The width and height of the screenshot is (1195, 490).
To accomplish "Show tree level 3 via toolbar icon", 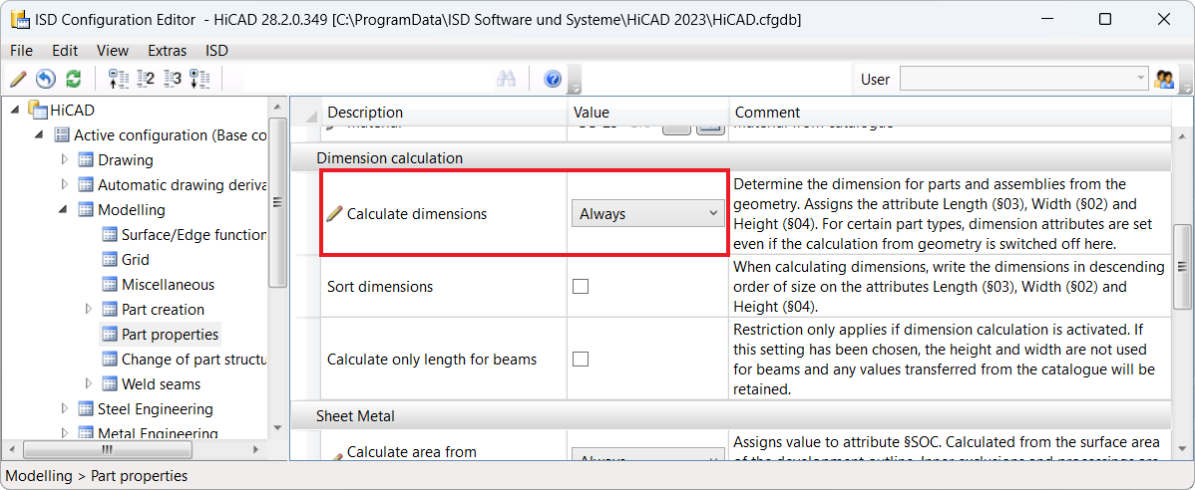I will pyautogui.click(x=173, y=79).
